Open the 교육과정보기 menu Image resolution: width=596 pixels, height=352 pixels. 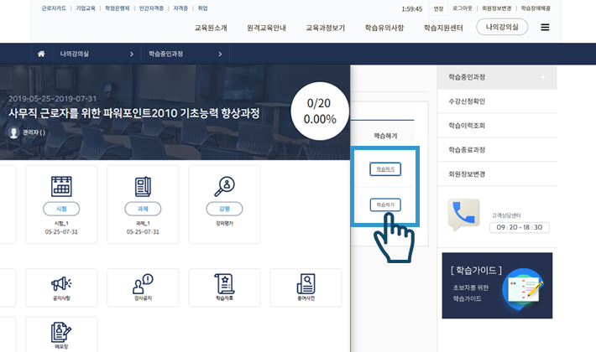coord(326,28)
